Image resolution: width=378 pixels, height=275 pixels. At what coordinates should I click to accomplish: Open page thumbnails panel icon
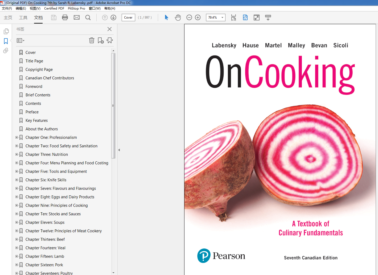6,32
